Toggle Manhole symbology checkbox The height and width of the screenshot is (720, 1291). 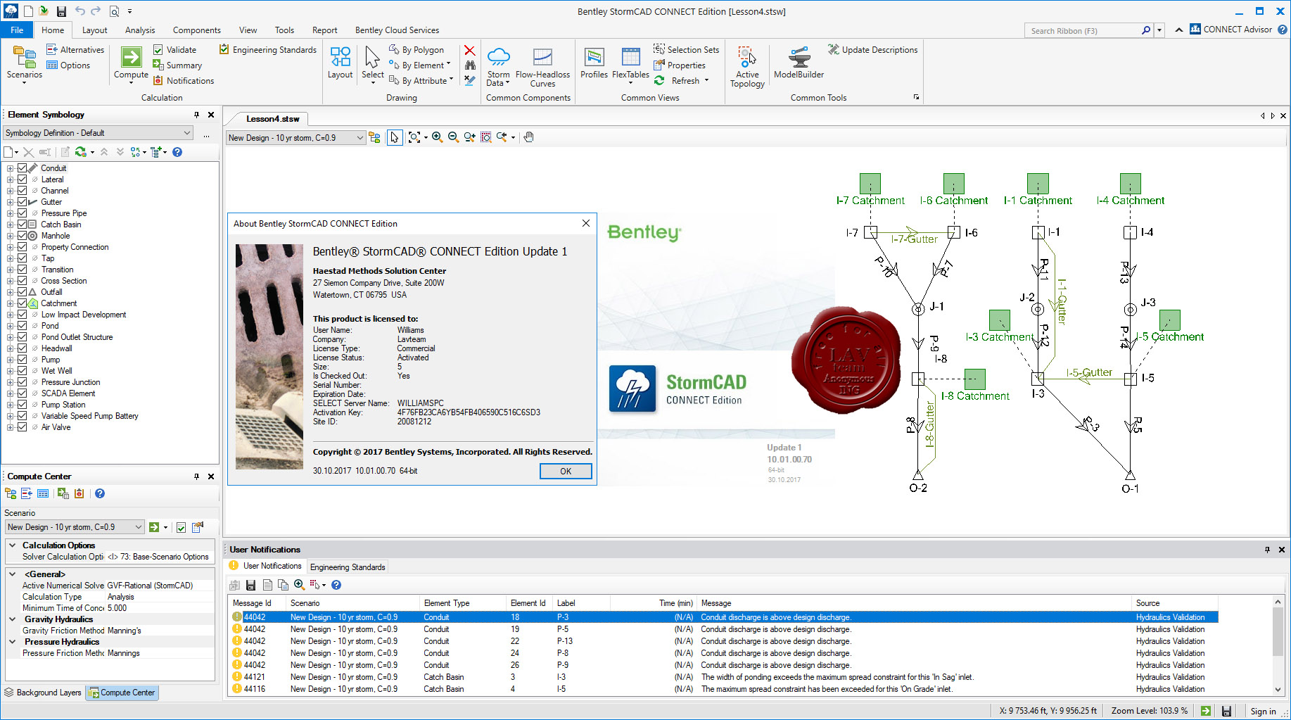pyautogui.click(x=22, y=236)
